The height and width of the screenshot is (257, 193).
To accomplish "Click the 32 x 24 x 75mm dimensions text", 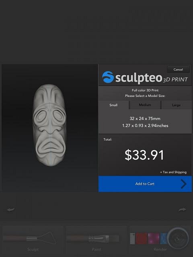I will coord(145,118).
